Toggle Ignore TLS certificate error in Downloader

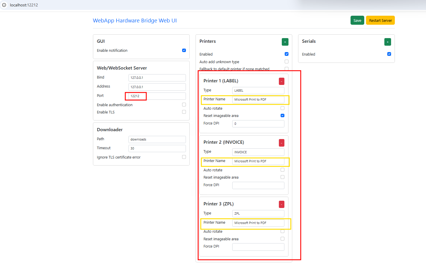[x=184, y=157]
